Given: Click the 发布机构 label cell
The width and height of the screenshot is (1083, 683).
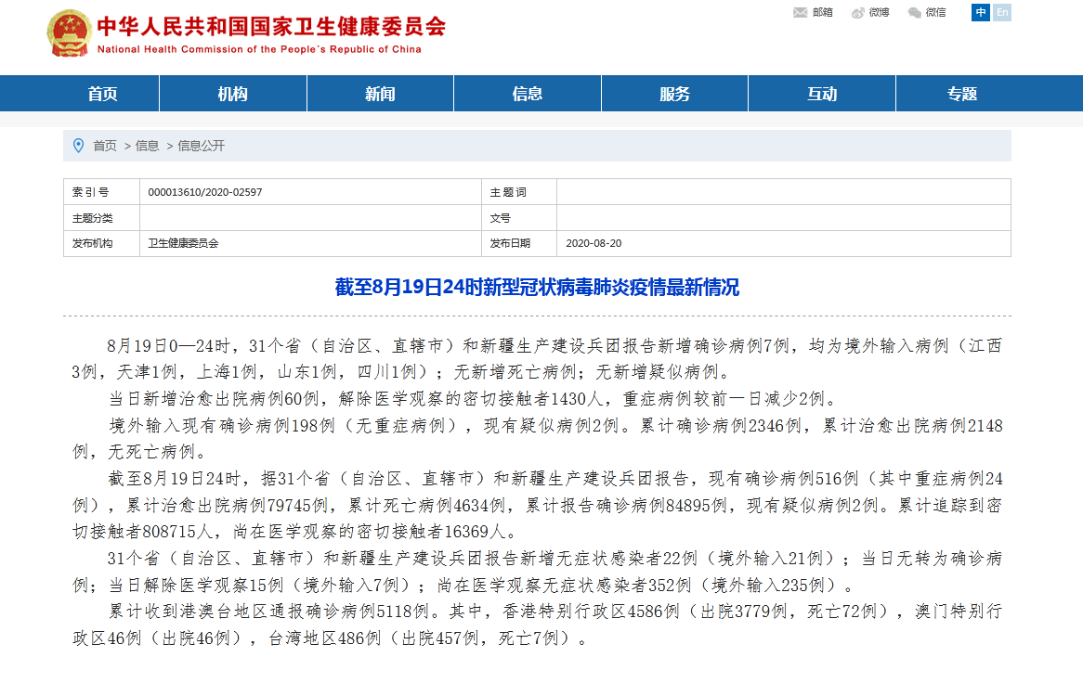Looking at the screenshot, I should [101, 243].
